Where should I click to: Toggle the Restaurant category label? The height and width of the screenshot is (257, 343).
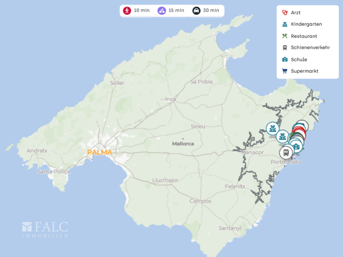(304, 36)
